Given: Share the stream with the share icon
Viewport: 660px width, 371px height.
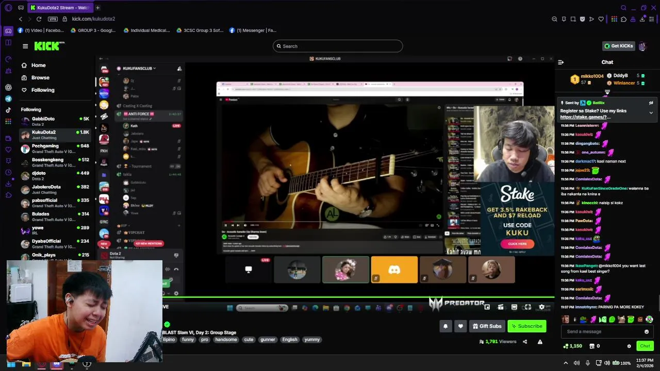Looking at the screenshot, I should pyautogui.click(x=525, y=342).
